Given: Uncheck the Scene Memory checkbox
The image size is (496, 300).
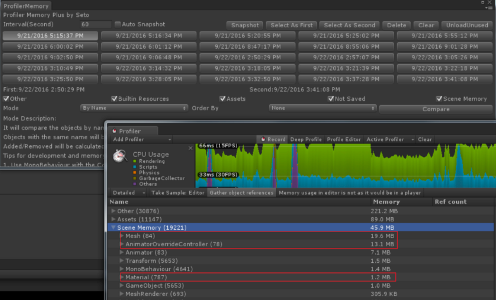Looking at the screenshot, I should 439,99.
